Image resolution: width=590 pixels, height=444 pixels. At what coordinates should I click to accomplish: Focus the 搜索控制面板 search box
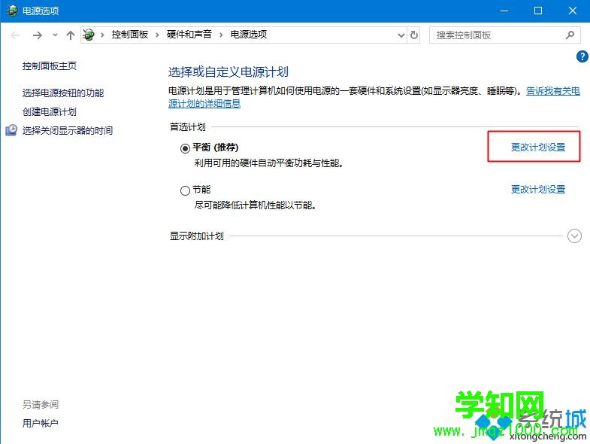[505, 35]
